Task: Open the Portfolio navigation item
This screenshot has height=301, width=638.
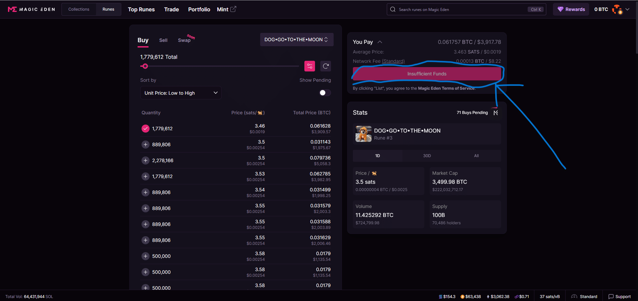Action: (x=199, y=9)
